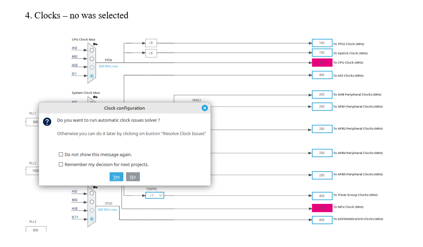Click the APB4 Peripheral Clocks value box

322,153
